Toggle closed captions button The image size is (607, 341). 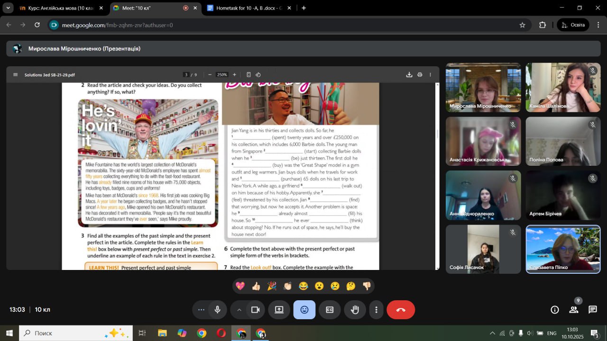330,310
